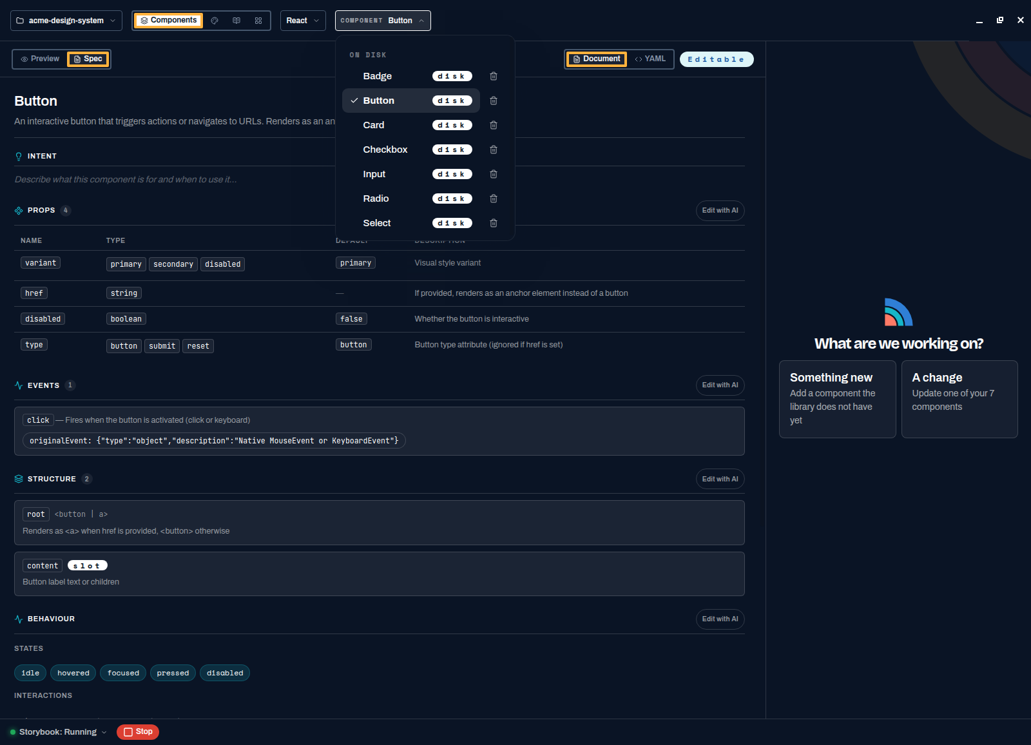Delete the Card component via trash icon
This screenshot has width=1031, height=745.
[494, 125]
